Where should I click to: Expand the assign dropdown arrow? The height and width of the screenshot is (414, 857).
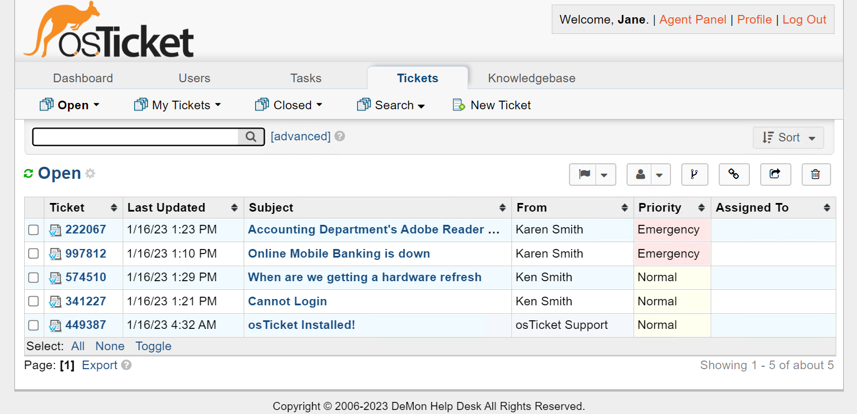(660, 175)
